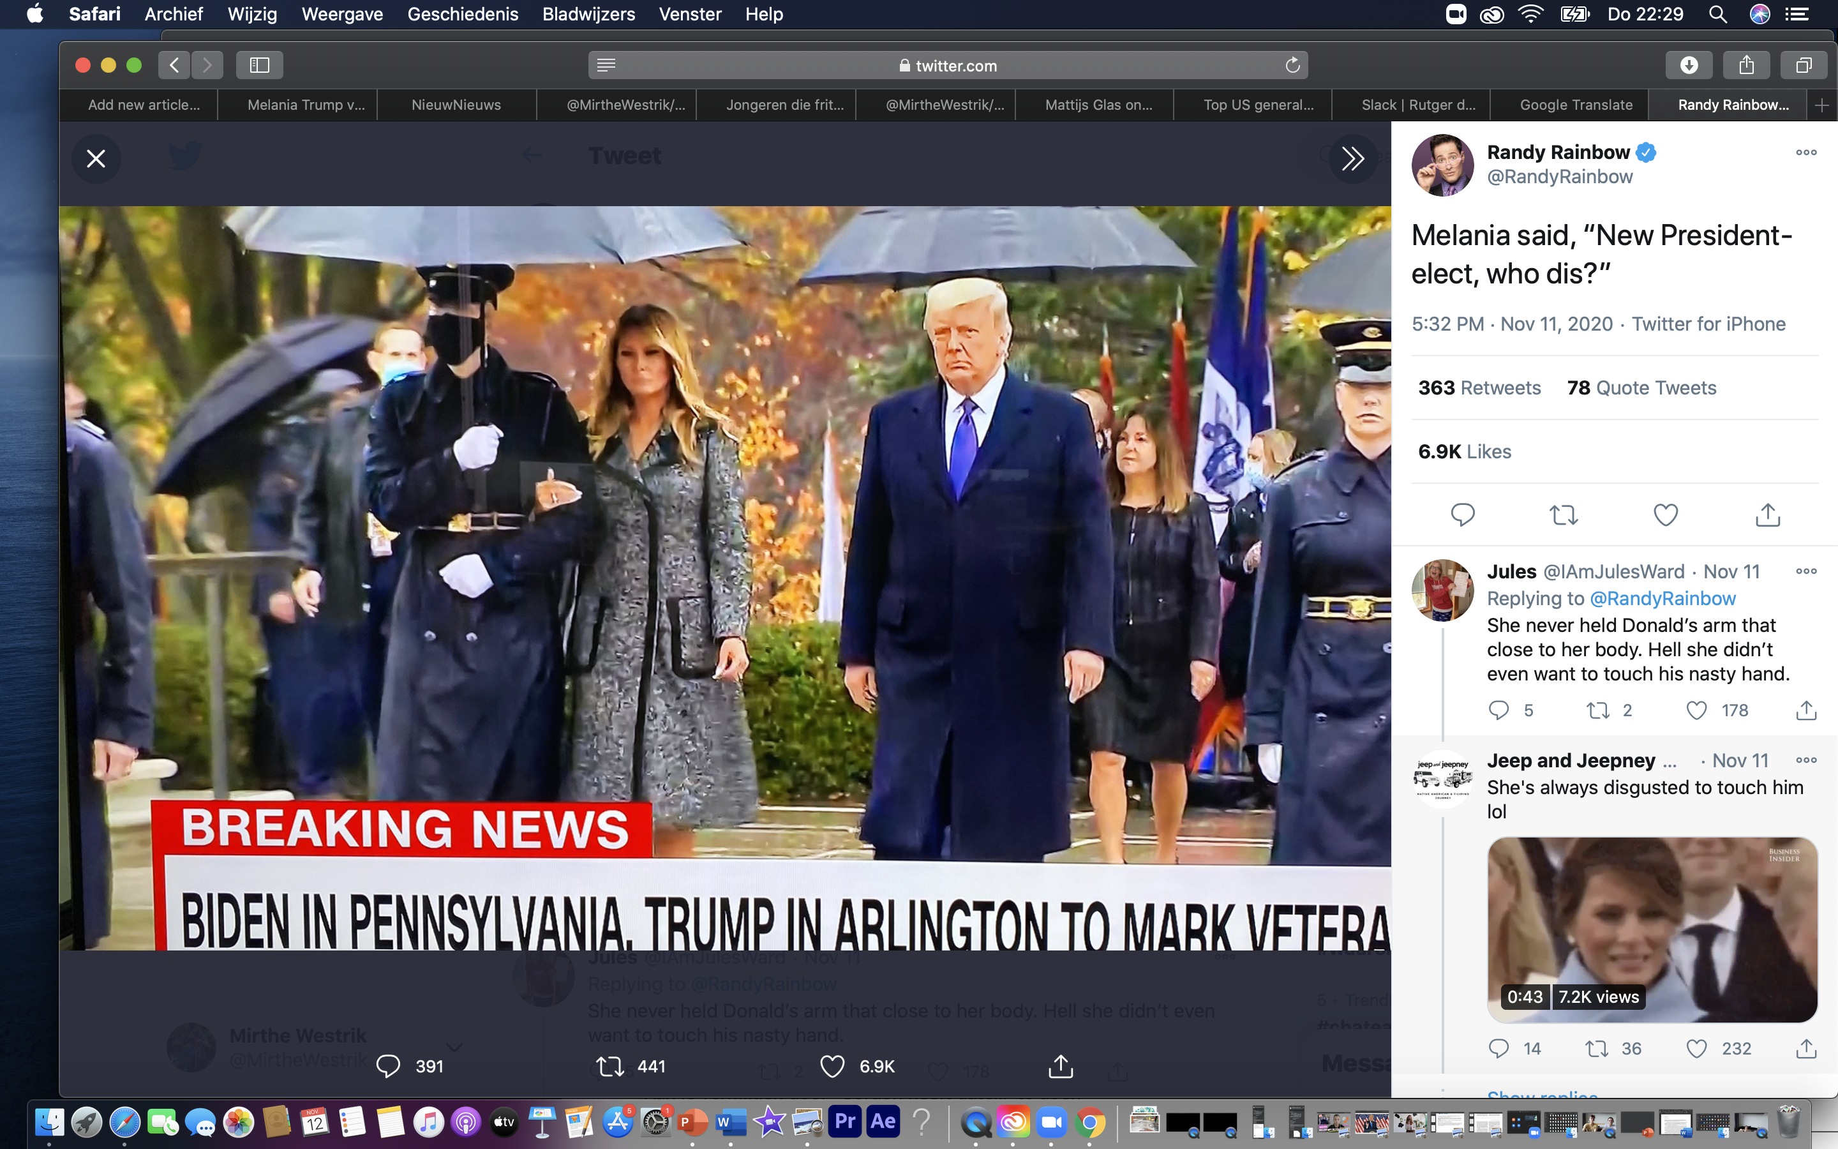Retweet Jeep and Jeepney comment

pos(1597,1049)
